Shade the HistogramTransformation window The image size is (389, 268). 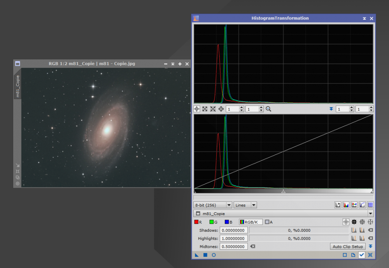364,18
